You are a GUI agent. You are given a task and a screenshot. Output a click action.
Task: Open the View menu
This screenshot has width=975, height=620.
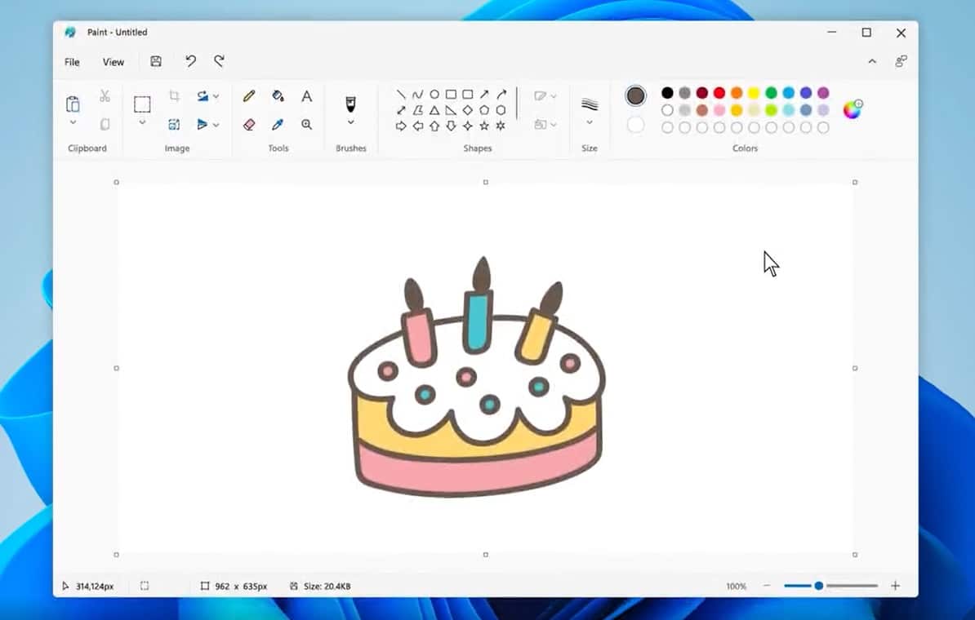(113, 61)
